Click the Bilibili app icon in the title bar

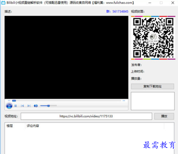click(x=3, y=3)
